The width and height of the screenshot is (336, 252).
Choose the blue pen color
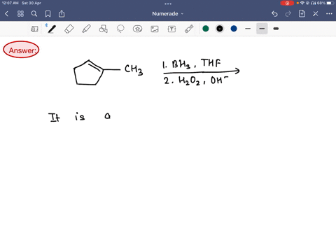coord(234,29)
